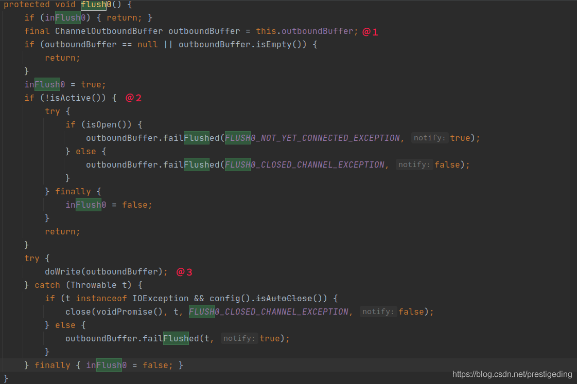
Task: Click the finally keyword above the indented inFlush0 = false
Action: pos(73,191)
